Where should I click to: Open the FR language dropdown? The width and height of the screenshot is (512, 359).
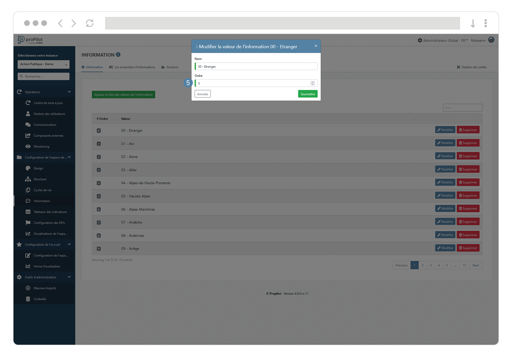(x=464, y=40)
